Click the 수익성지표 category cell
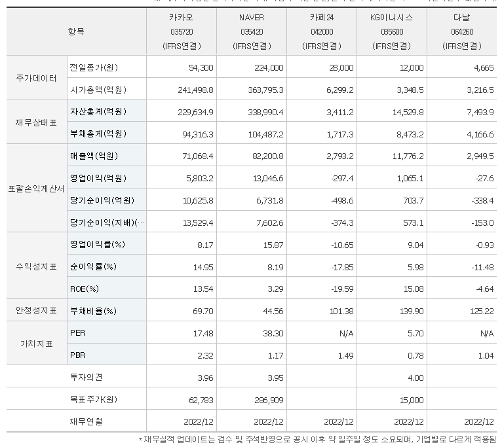 [x=37, y=266]
